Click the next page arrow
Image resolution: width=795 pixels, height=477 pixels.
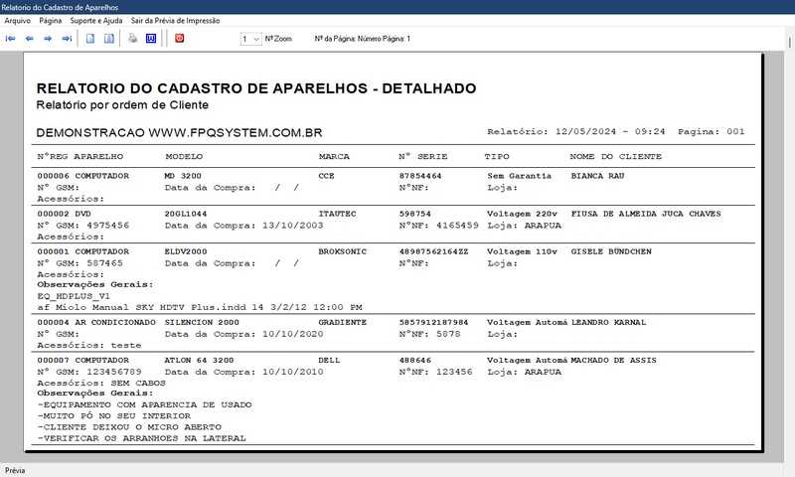coord(49,39)
